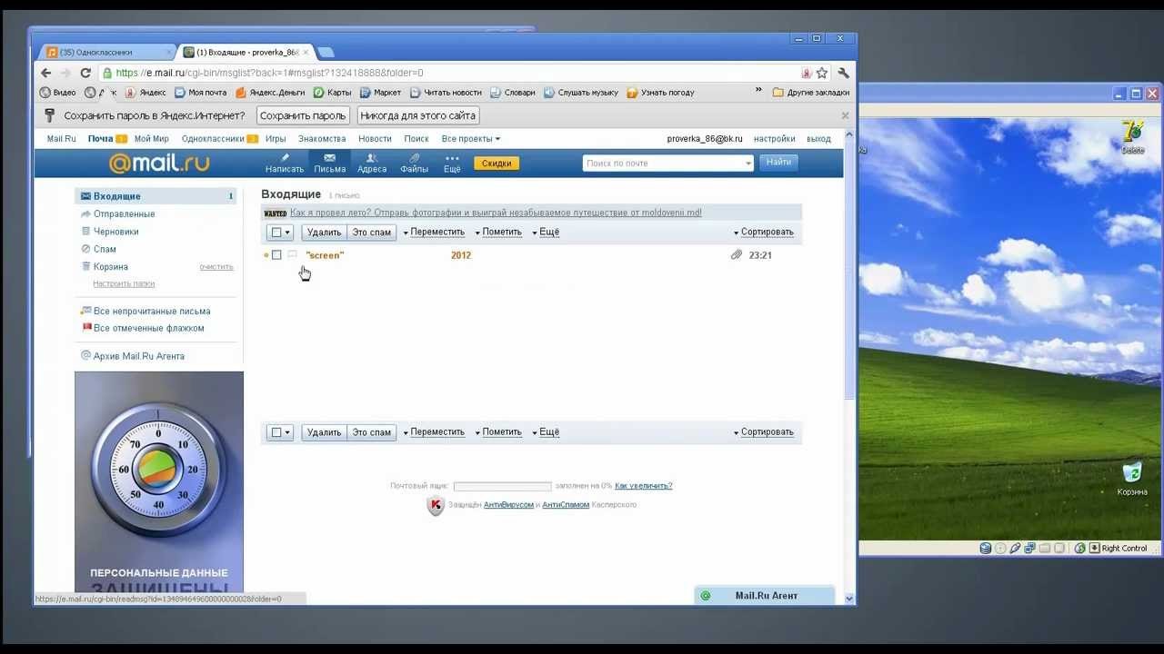Screen dimensions: 1164x654
Task: Show hidden bookmarks with the chevron
Action: point(759,92)
